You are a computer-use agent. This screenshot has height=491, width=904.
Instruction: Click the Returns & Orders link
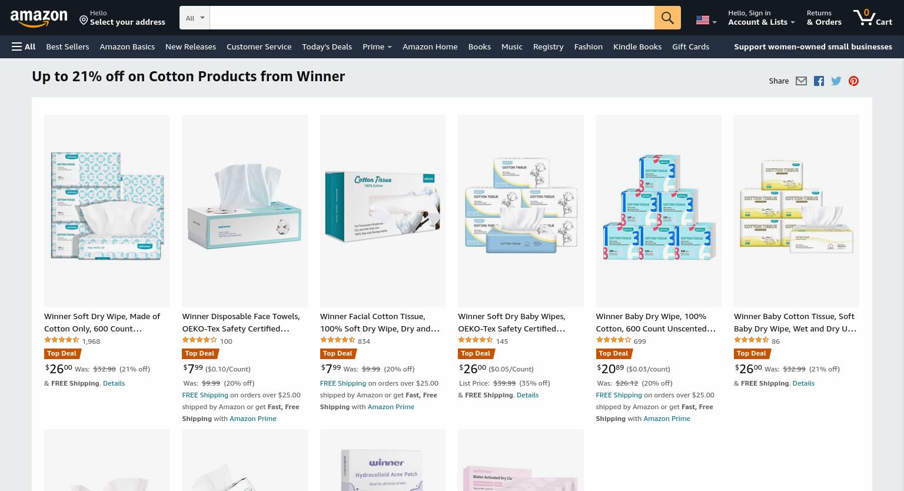824,18
